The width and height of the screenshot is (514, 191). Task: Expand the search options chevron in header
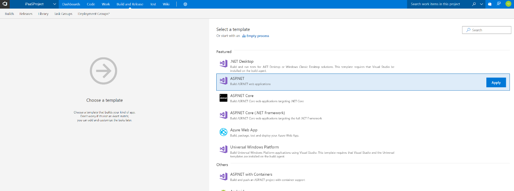click(x=482, y=4)
